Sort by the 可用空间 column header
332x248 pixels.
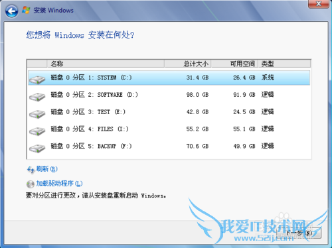(x=234, y=64)
